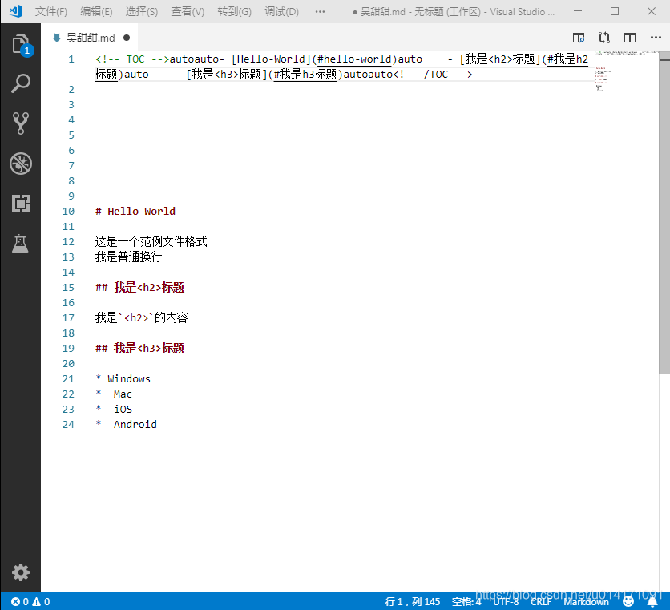Split the editor layout
The height and width of the screenshot is (610, 670).
pos(630,38)
